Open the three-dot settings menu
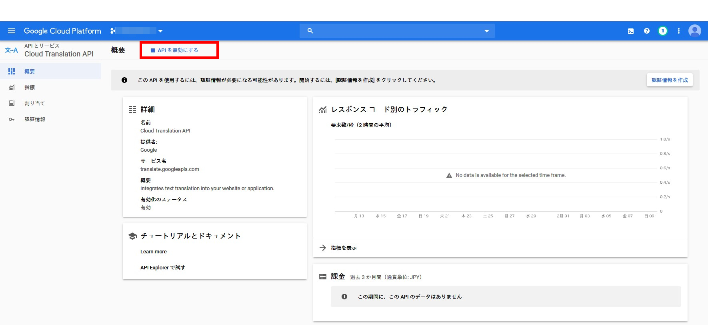 [x=679, y=31]
